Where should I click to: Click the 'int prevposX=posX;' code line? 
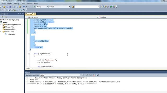[x=46, y=66]
